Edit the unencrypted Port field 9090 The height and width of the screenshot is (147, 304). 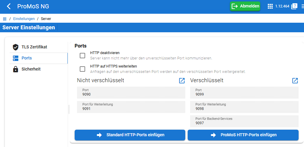point(131,93)
